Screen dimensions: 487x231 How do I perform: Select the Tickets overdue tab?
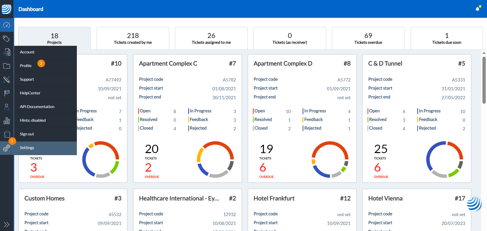368,38
